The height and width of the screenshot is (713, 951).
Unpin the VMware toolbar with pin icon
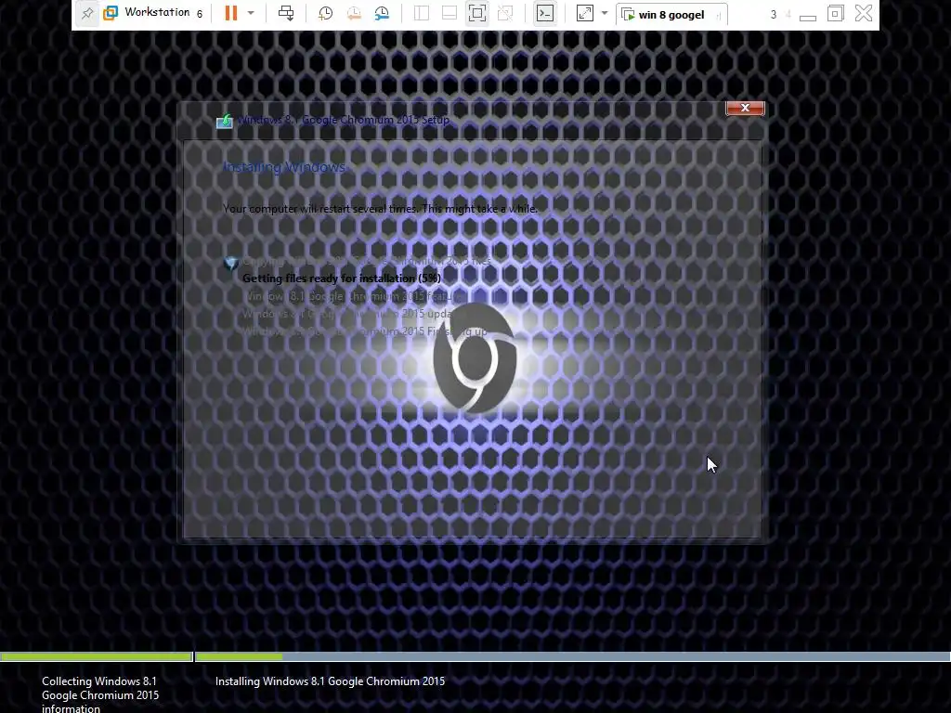pos(87,13)
